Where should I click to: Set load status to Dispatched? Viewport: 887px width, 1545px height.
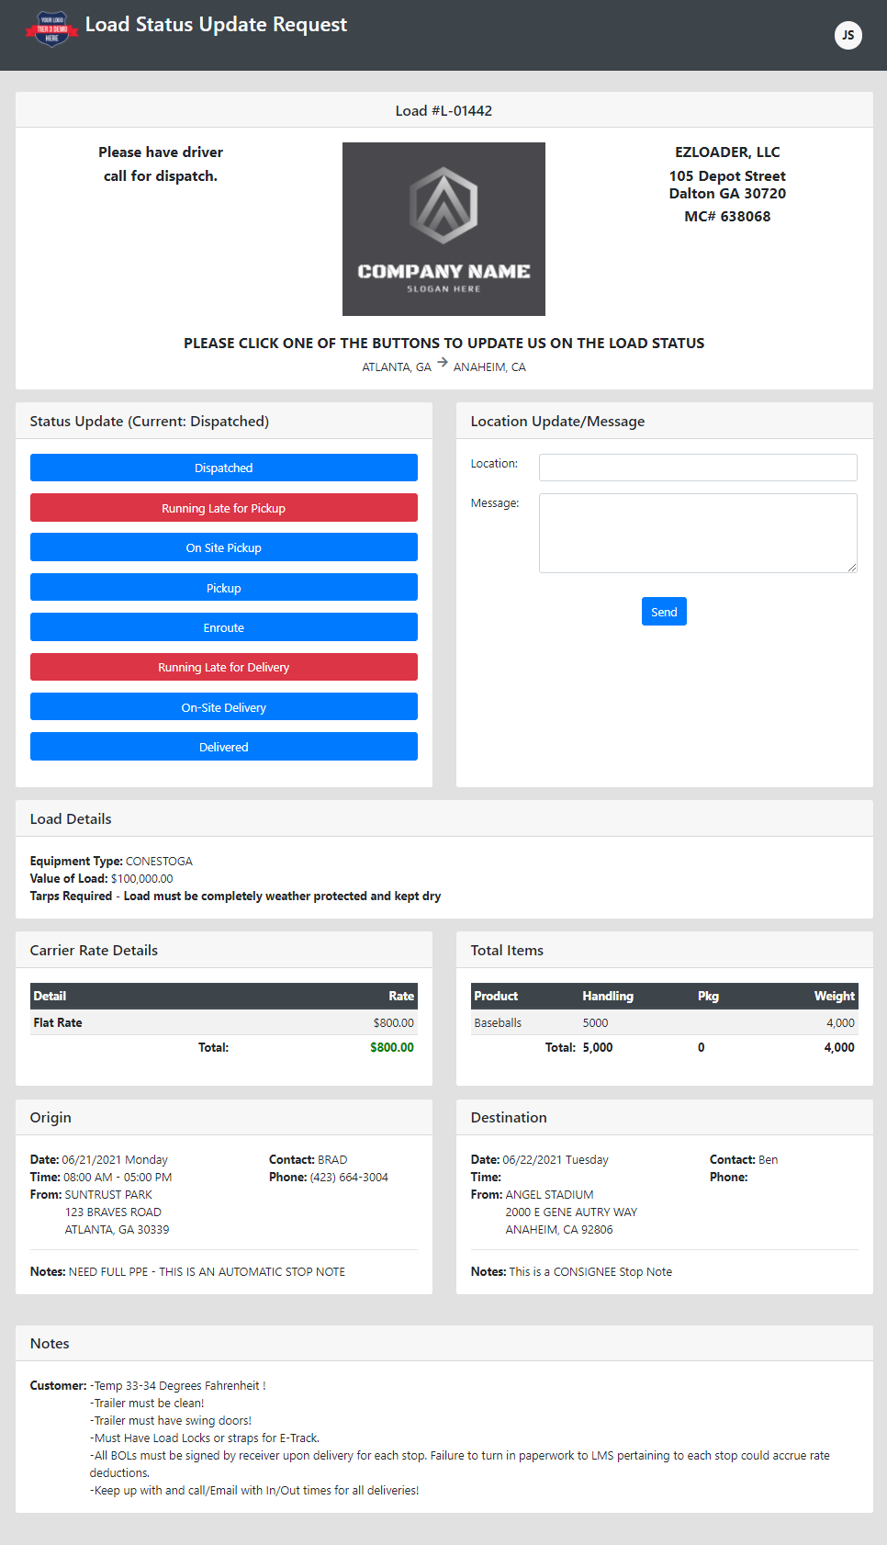[x=223, y=468]
